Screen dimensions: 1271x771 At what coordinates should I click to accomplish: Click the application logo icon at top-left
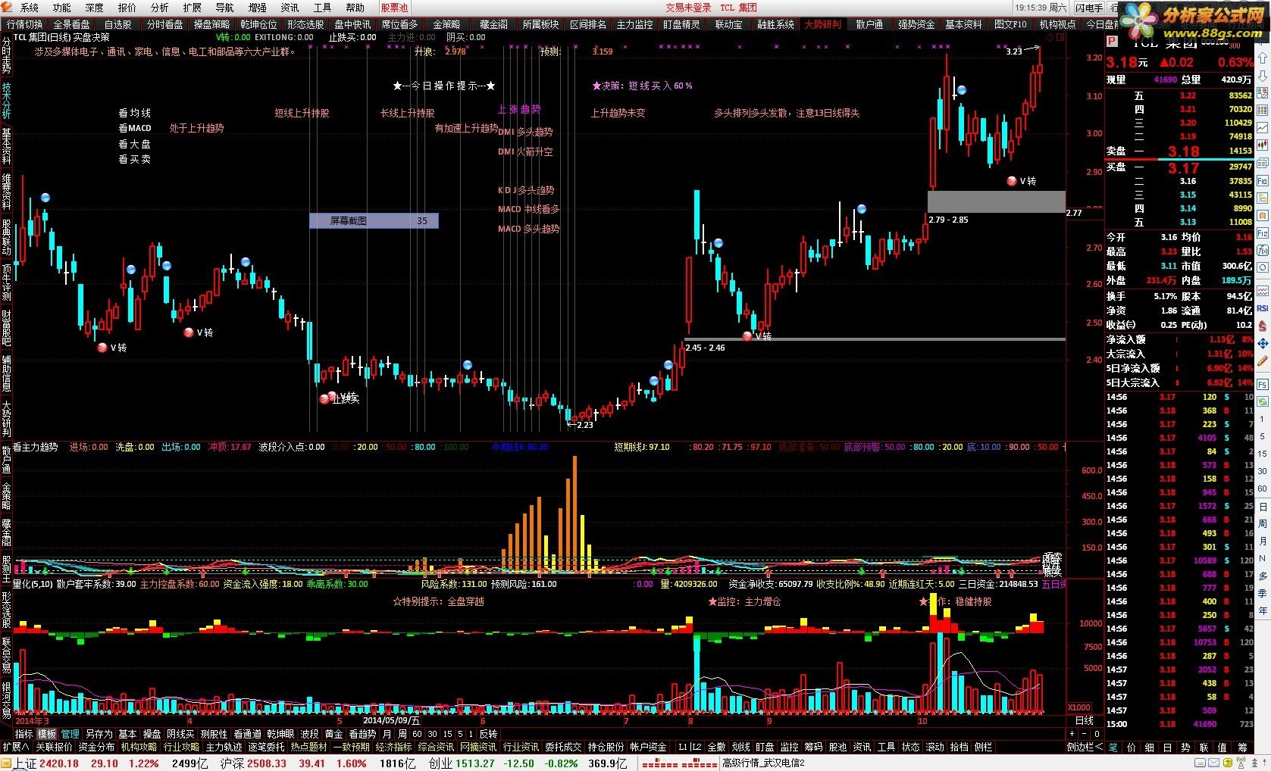pyautogui.click(x=8, y=7)
